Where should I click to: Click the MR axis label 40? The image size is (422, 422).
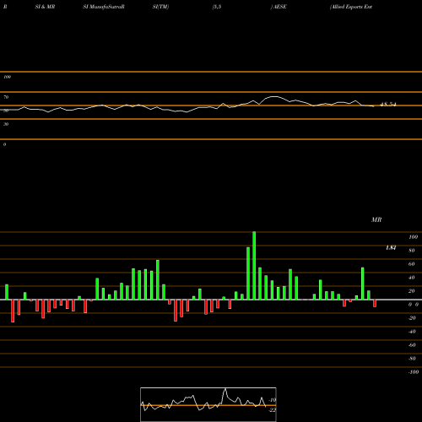[412, 278]
